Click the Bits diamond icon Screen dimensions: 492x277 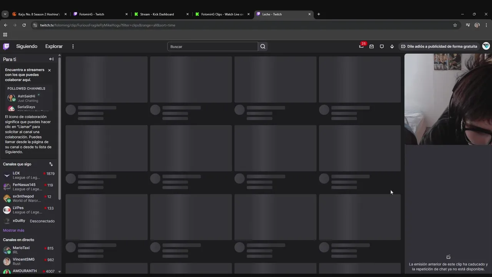pos(392,47)
